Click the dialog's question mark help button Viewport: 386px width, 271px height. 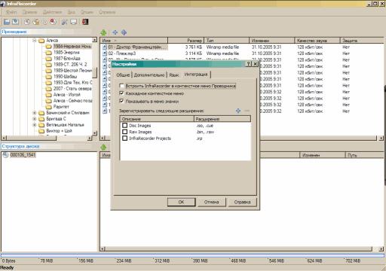pos(248,64)
